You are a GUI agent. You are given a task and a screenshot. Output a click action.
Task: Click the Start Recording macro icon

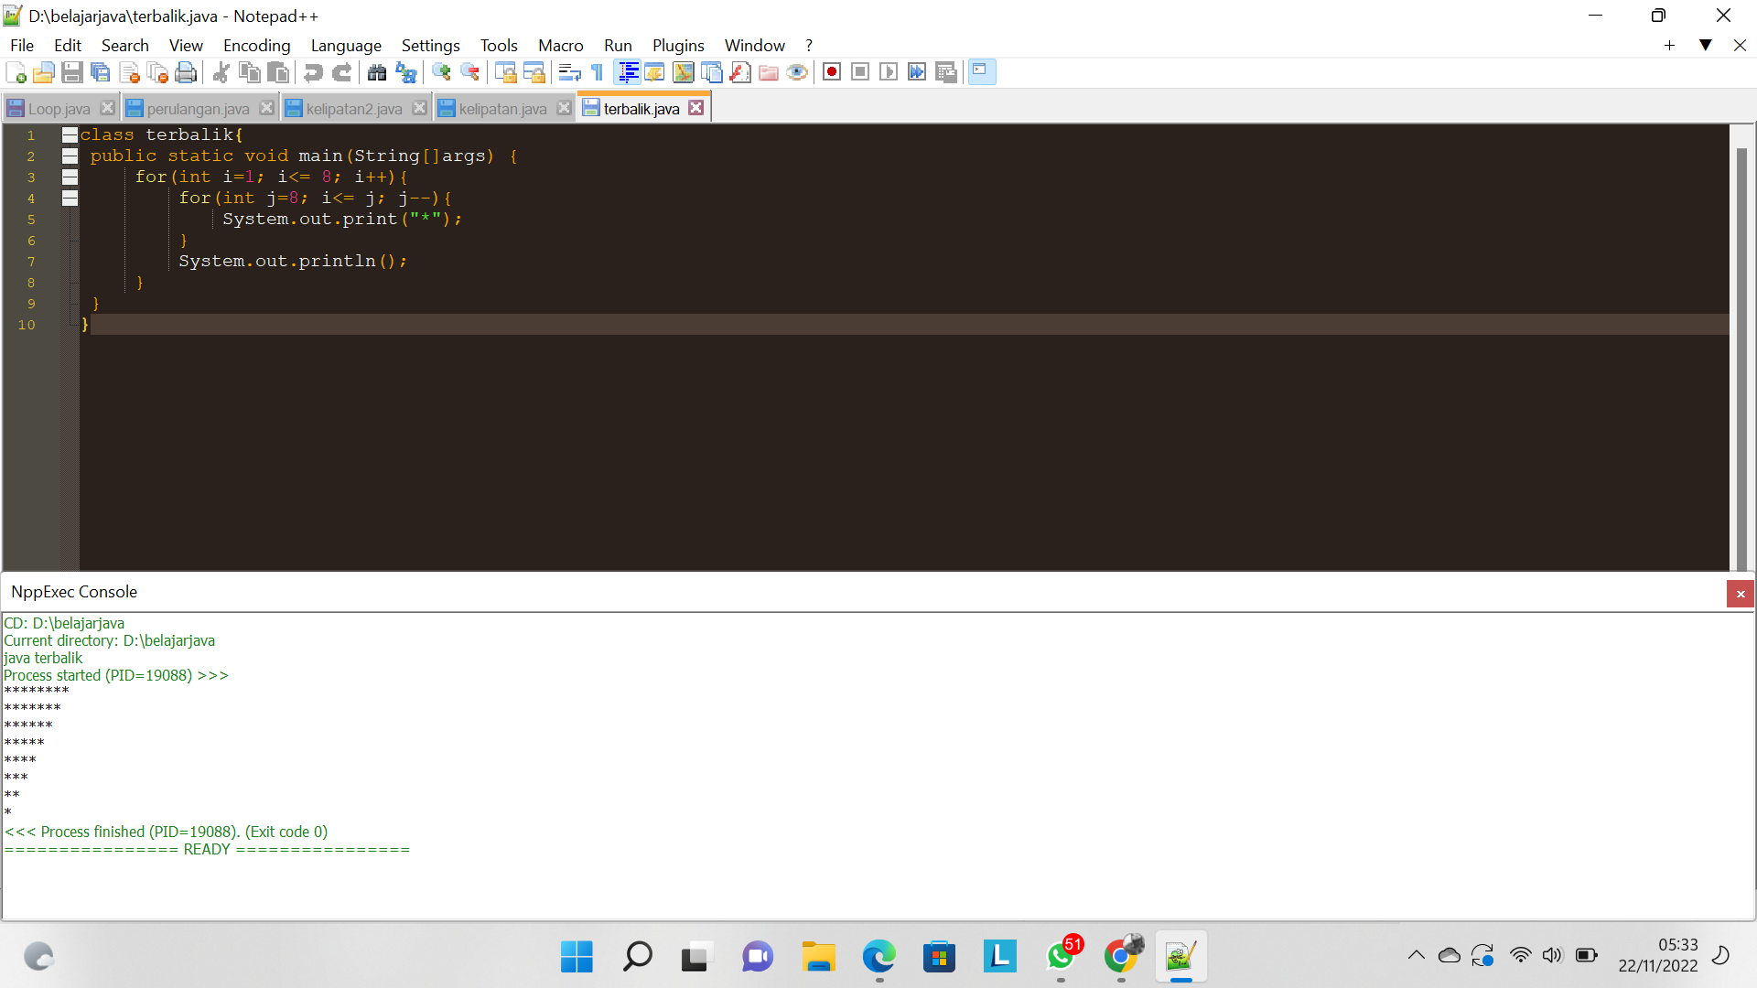click(x=831, y=72)
